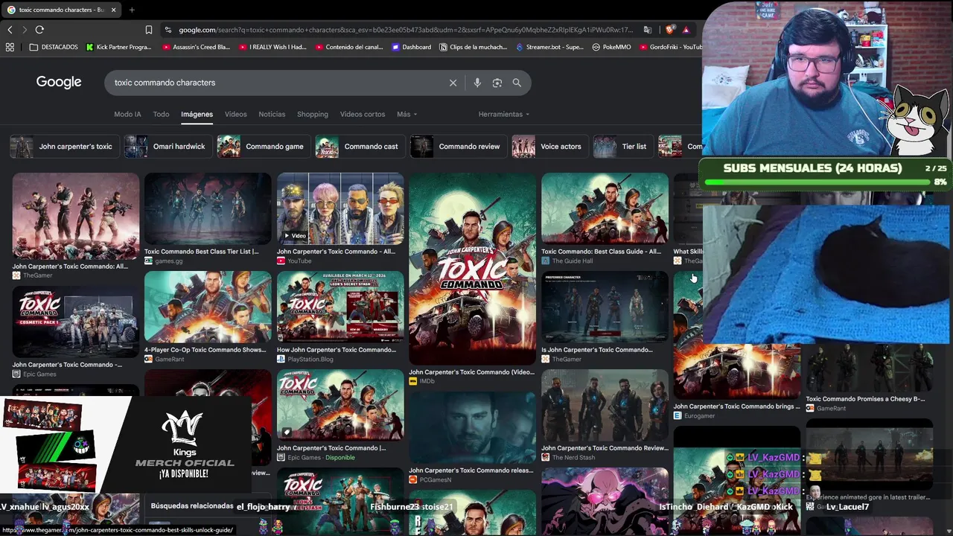
Task: Search by image with the lens icon
Action: click(497, 83)
